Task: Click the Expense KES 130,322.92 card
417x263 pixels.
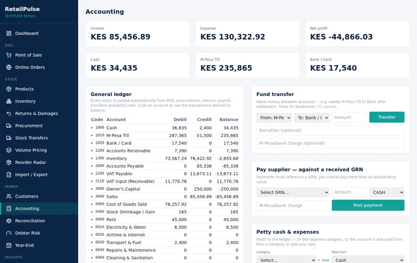Action: coord(247,34)
